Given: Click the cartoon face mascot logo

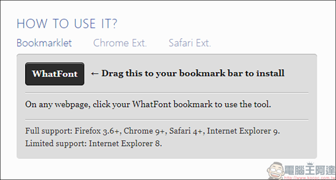Looking at the screenshot, I should tap(276, 171).
